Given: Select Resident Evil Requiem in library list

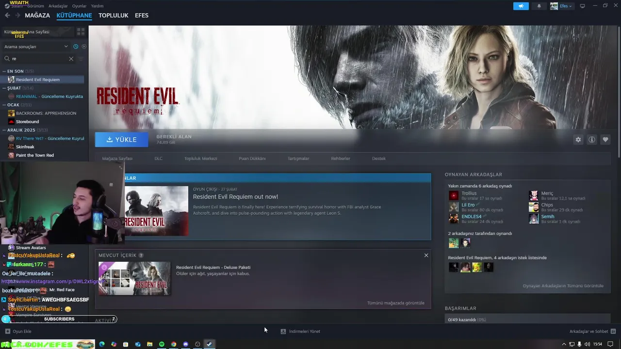Looking at the screenshot, I should tap(43, 79).
